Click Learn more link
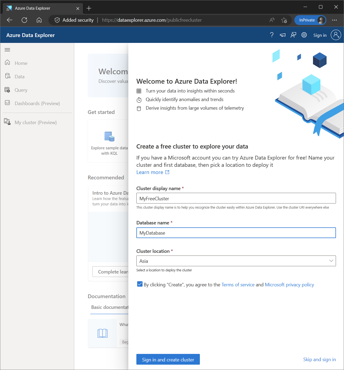344x370 pixels. tap(150, 172)
